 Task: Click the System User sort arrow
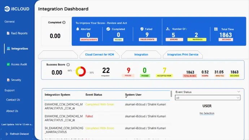126,97
